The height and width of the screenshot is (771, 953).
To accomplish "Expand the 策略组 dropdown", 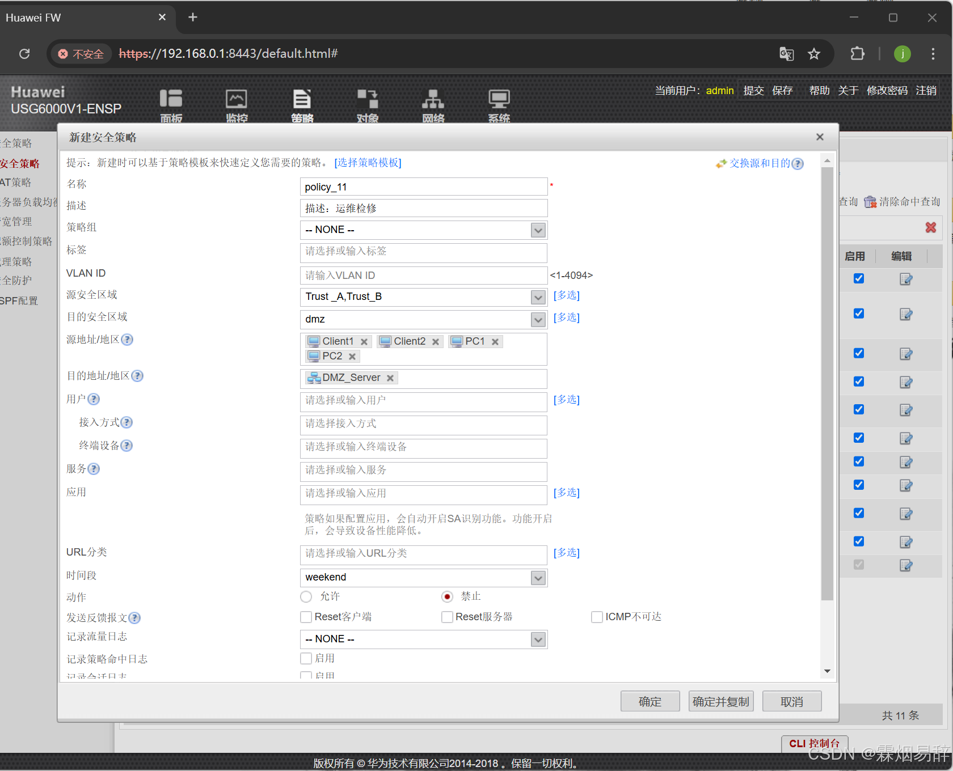I will pos(538,230).
